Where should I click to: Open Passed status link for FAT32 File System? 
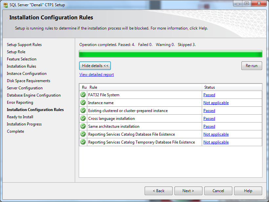209,95
